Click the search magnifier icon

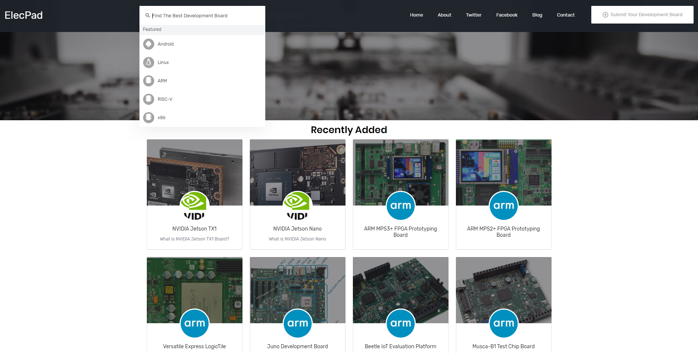[x=148, y=15]
